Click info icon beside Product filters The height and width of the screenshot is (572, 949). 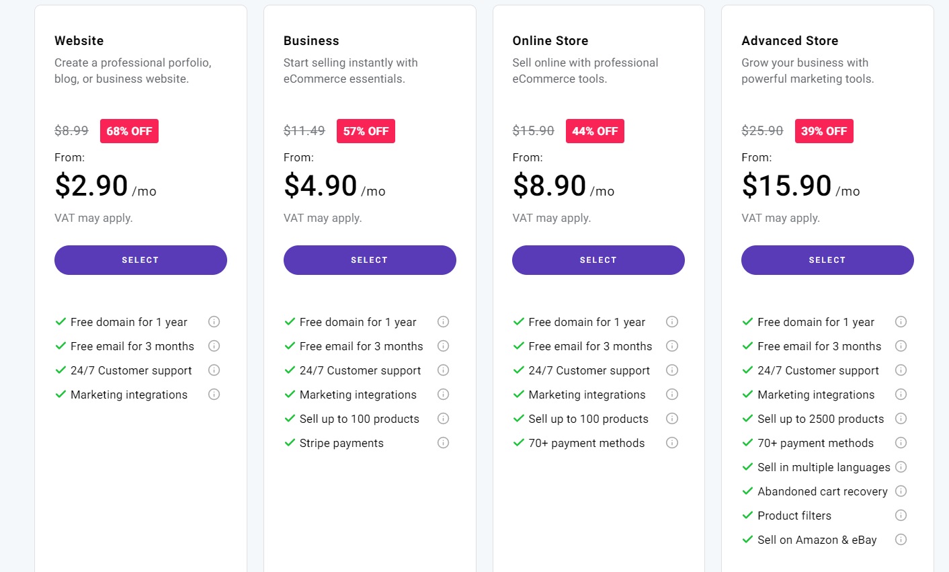click(901, 516)
